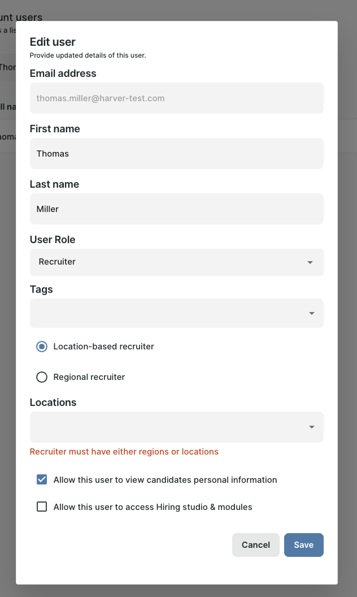Click into the Last name field with Miller
The width and height of the screenshot is (357, 597).
pyautogui.click(x=176, y=209)
